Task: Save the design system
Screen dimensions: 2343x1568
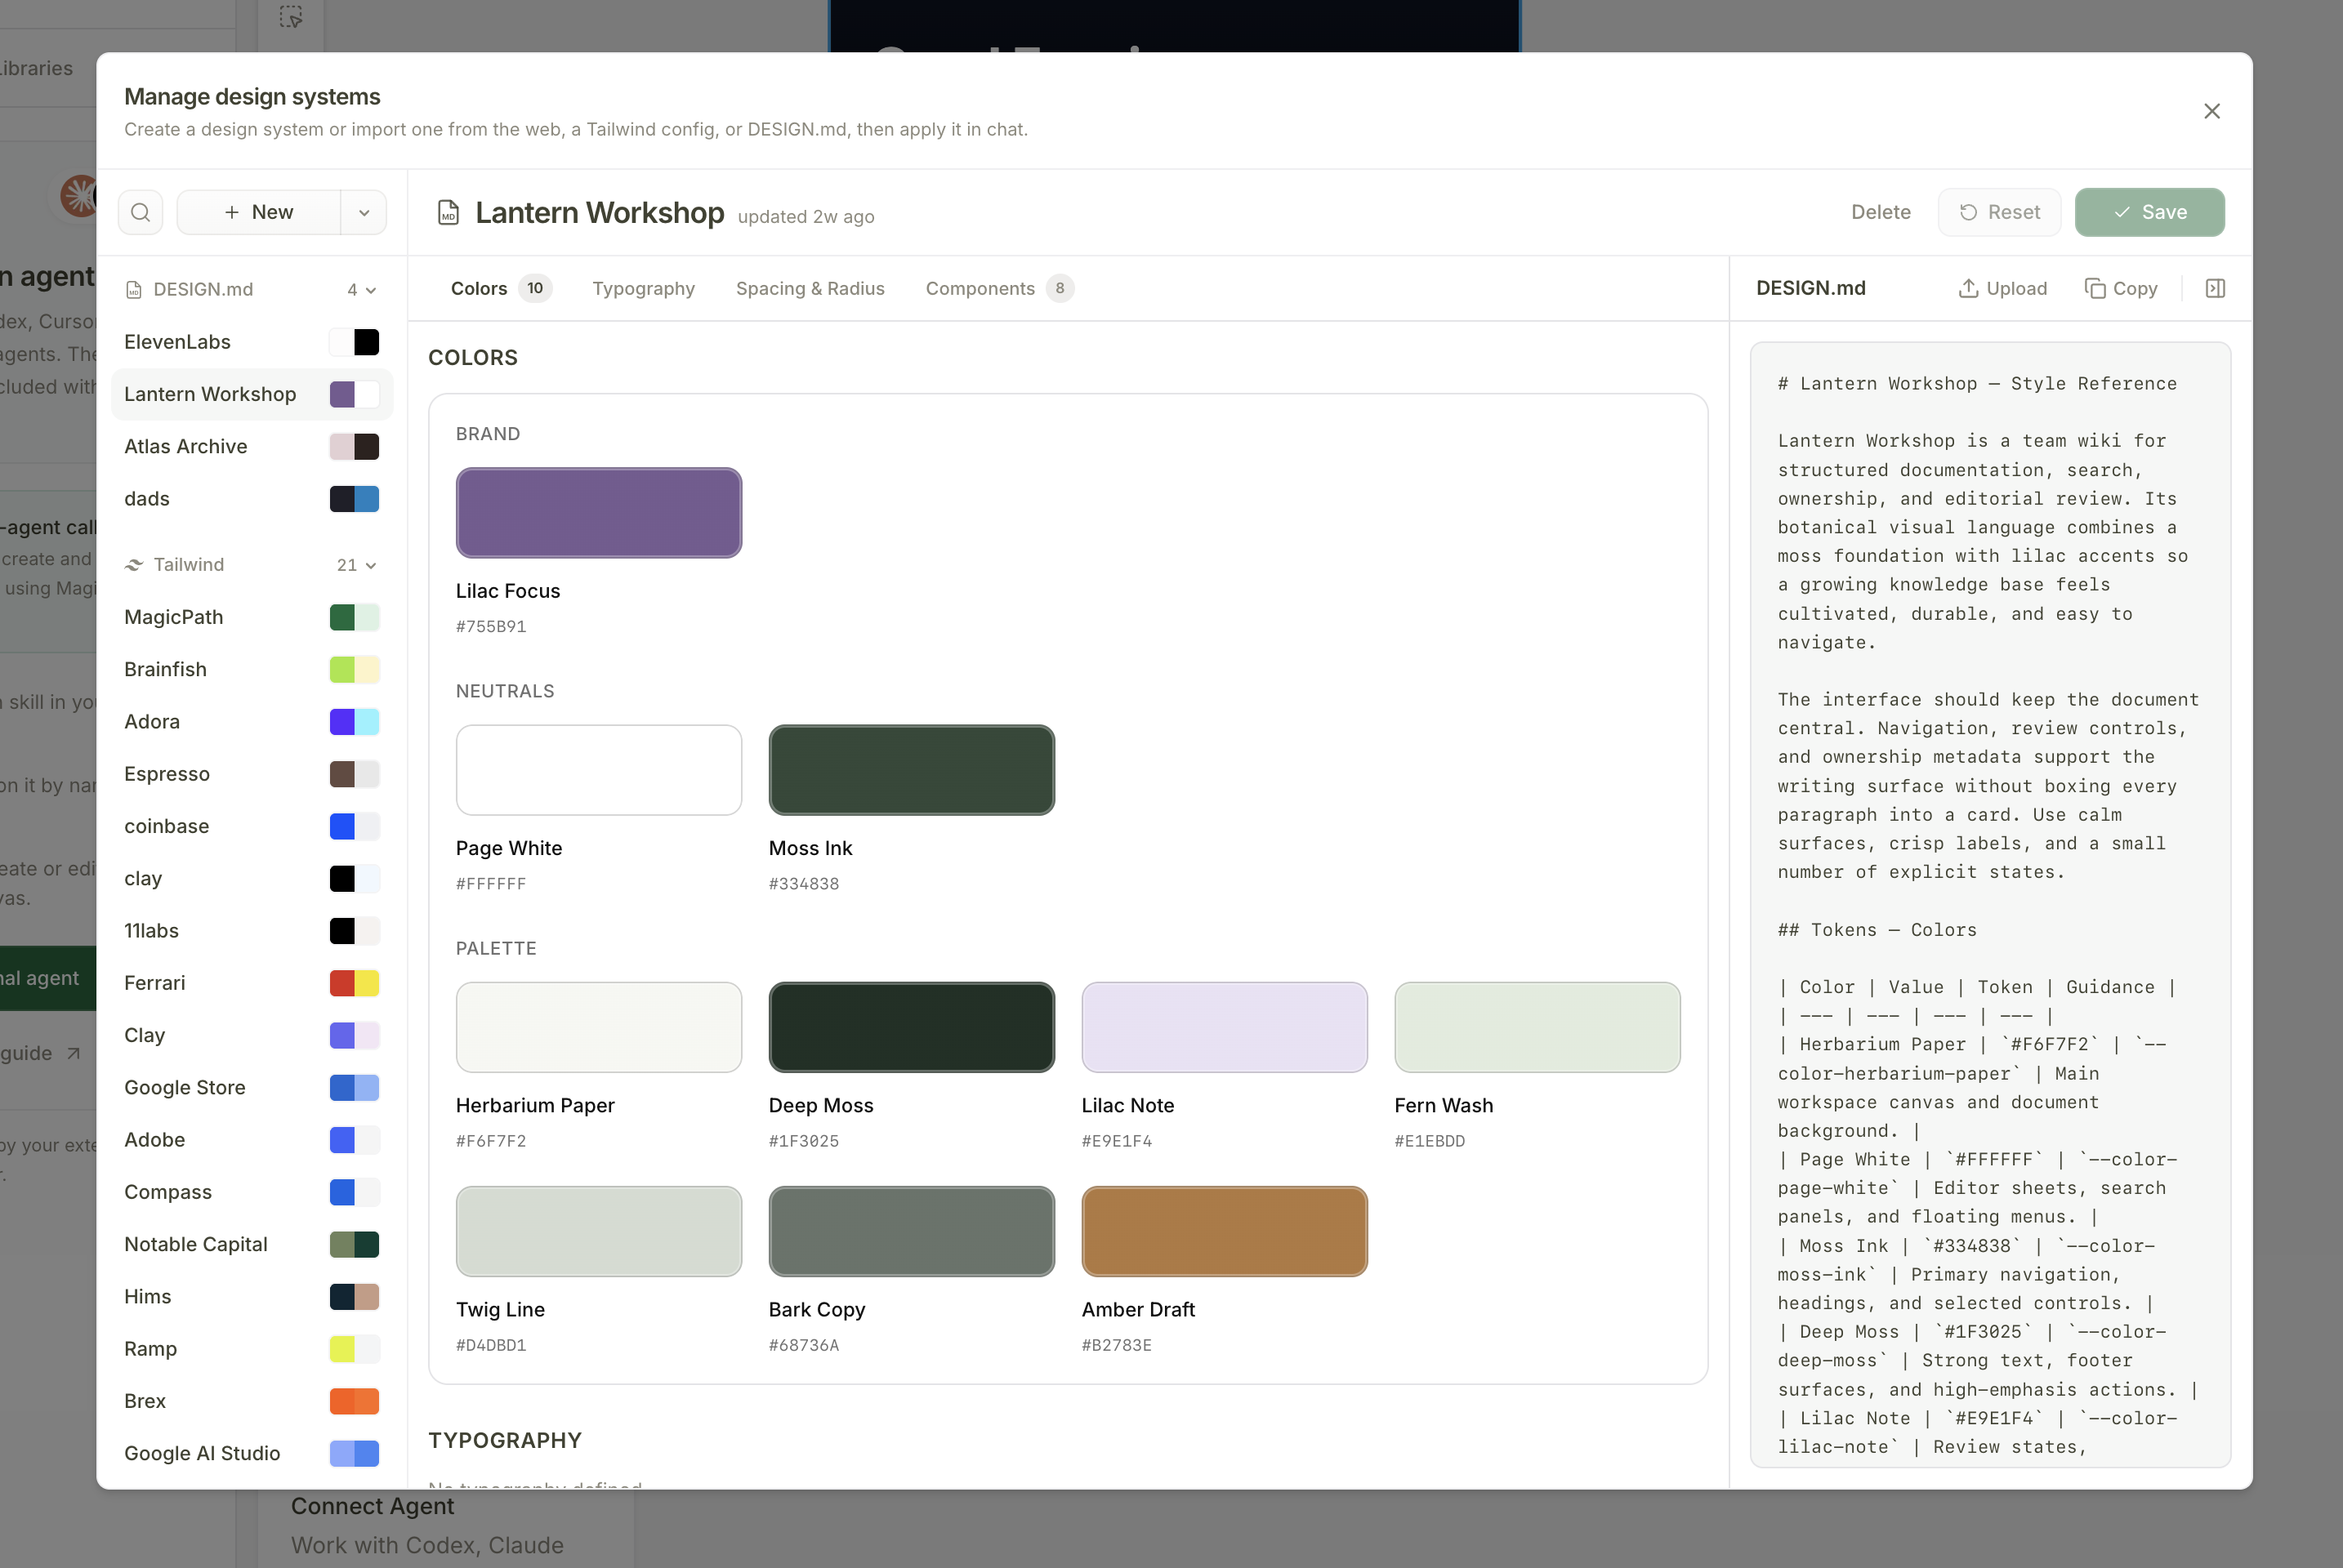Action: pyautogui.click(x=2149, y=212)
